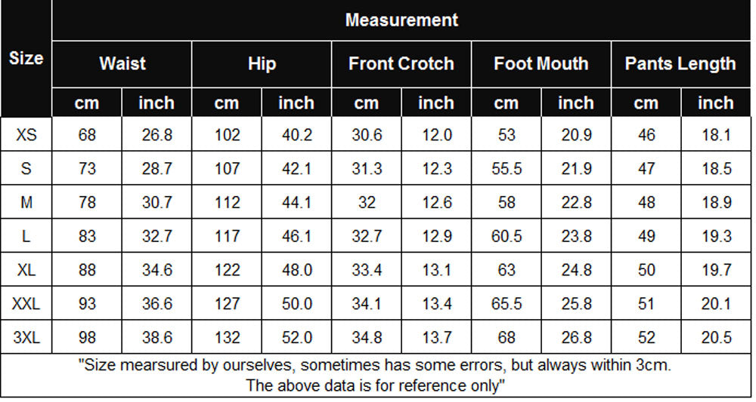Click the XS size row label

pyautogui.click(x=26, y=135)
